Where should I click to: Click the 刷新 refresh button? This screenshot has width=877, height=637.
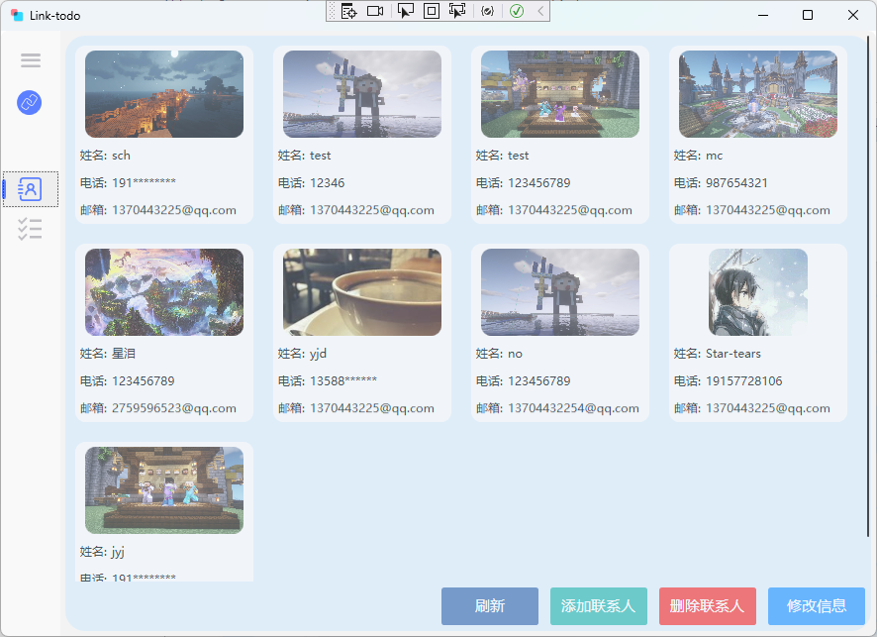[489, 606]
